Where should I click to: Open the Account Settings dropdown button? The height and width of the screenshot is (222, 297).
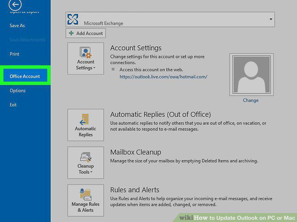click(86, 59)
